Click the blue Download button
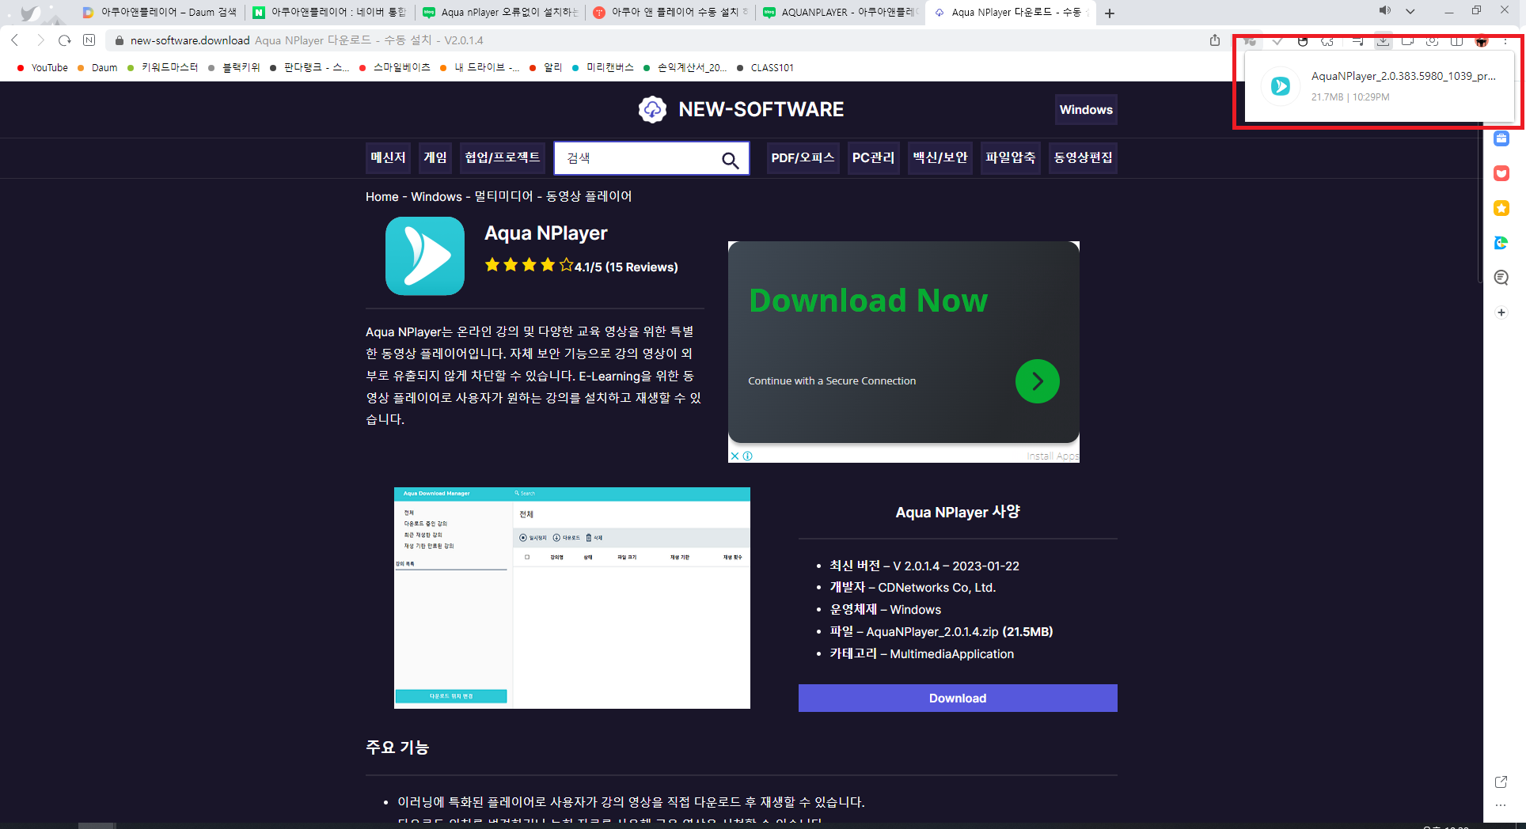1526x829 pixels. pos(958,698)
